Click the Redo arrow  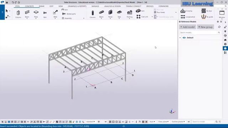pos(16,2)
